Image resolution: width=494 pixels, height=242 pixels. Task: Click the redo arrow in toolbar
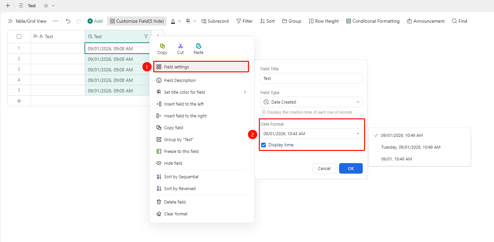coord(79,21)
